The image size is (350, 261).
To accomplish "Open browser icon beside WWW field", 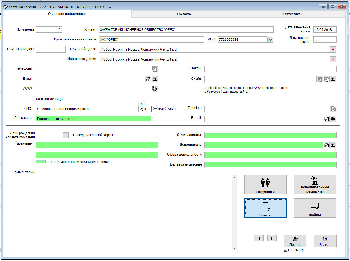I will (x=154, y=89).
